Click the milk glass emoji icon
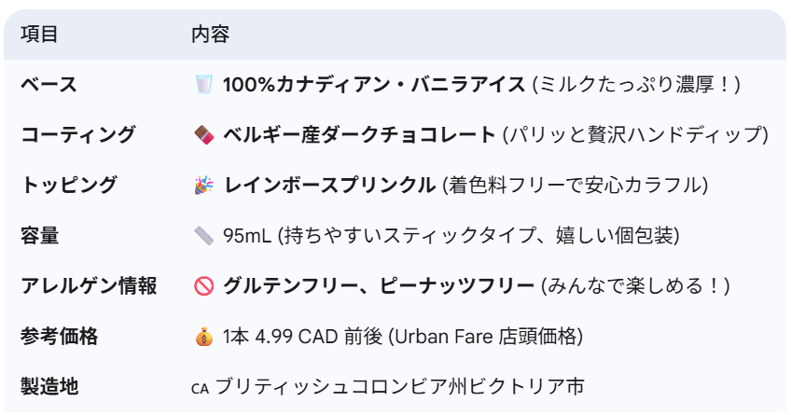The image size is (791, 415). tap(203, 84)
